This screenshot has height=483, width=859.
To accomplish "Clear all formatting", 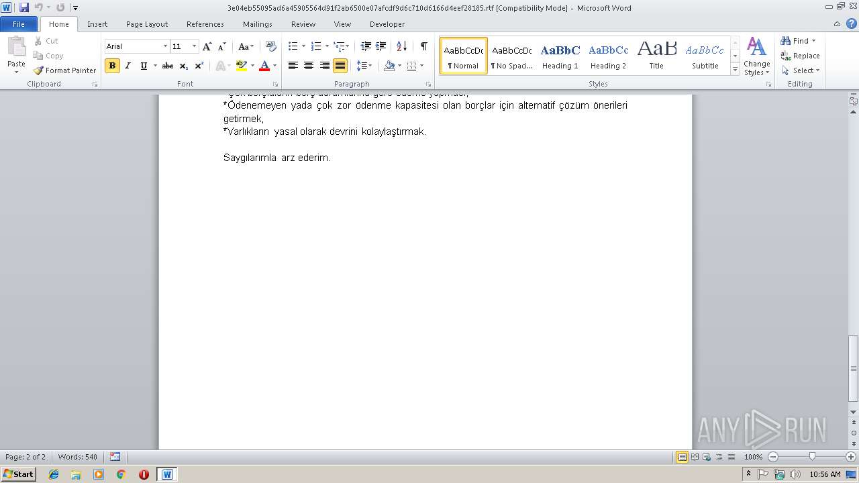I will pyautogui.click(x=270, y=46).
